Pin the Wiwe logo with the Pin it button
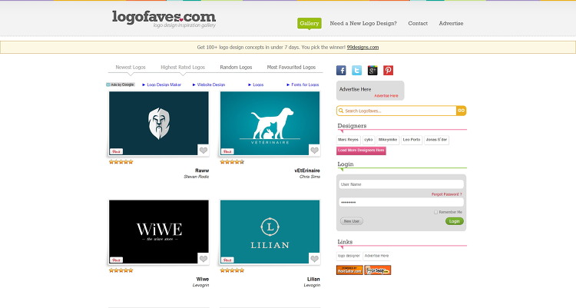The image size is (576, 308). click(x=116, y=260)
